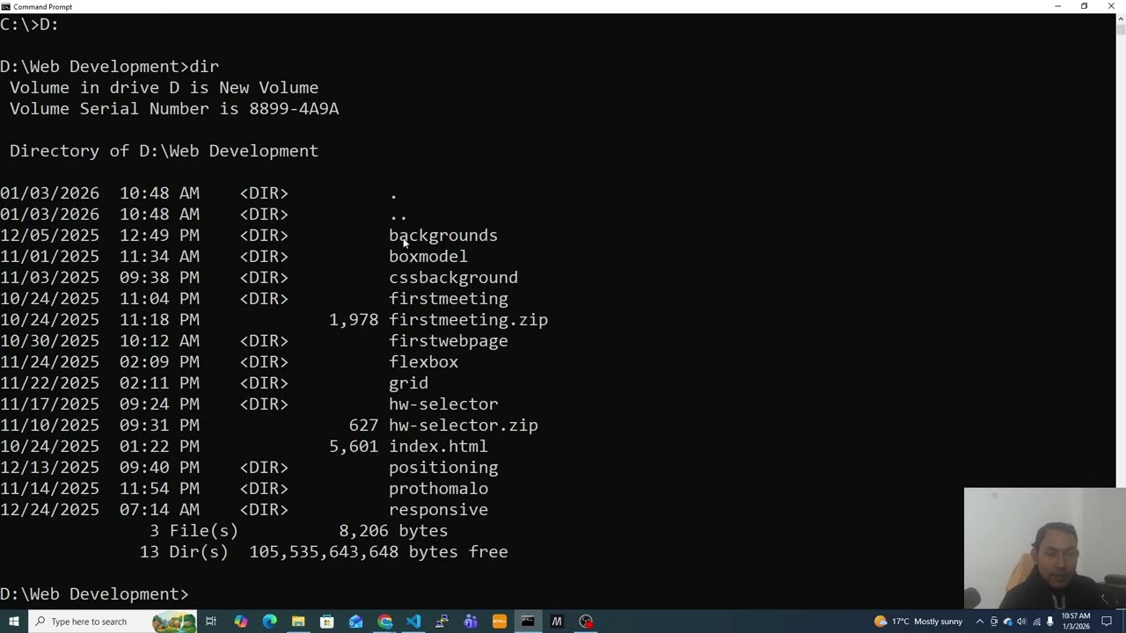Open the Windows Start menu

(13, 622)
